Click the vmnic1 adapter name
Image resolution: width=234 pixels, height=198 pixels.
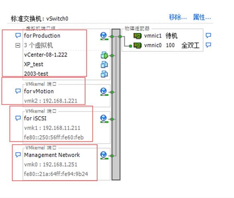153,36
